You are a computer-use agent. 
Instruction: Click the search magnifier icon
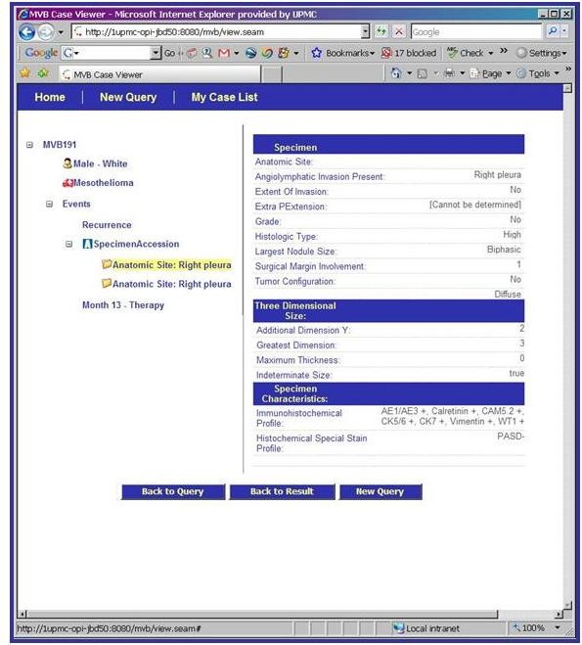point(553,31)
